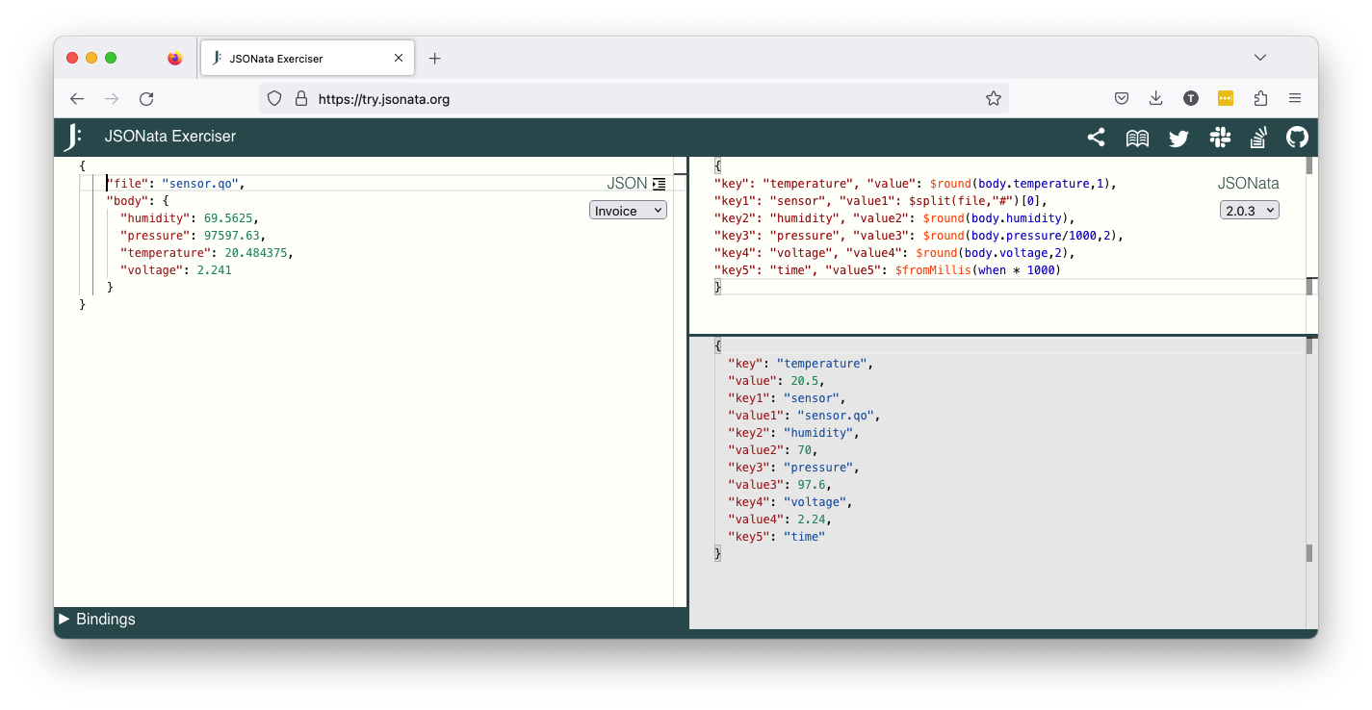
Task: Open the Stack Overflow icon
Action: (x=1258, y=138)
